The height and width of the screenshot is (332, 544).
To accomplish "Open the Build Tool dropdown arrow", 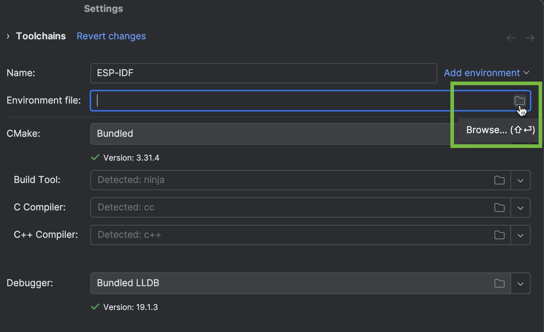I will click(520, 180).
